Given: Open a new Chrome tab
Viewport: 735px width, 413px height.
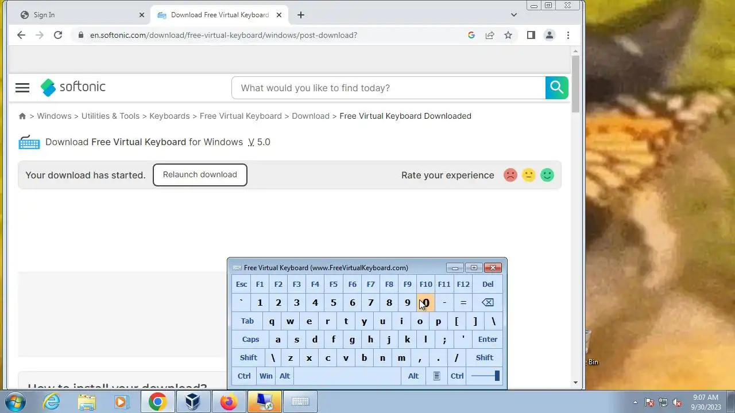Looking at the screenshot, I should click(301, 15).
